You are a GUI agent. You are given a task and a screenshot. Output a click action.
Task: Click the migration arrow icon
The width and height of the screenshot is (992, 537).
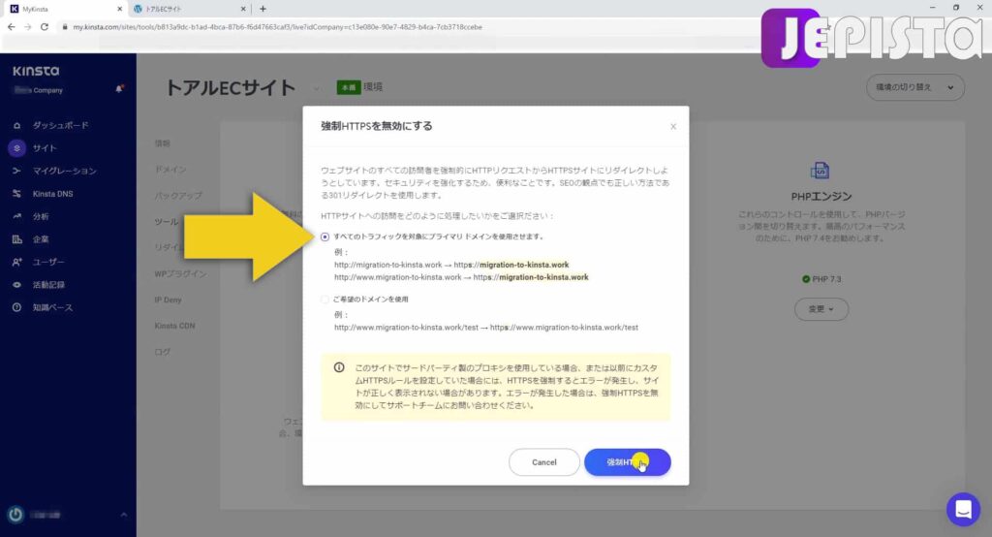point(17,171)
